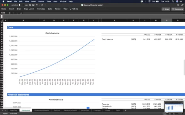Click the Key financials chart title
This screenshot has width=185, height=115.
56,100
